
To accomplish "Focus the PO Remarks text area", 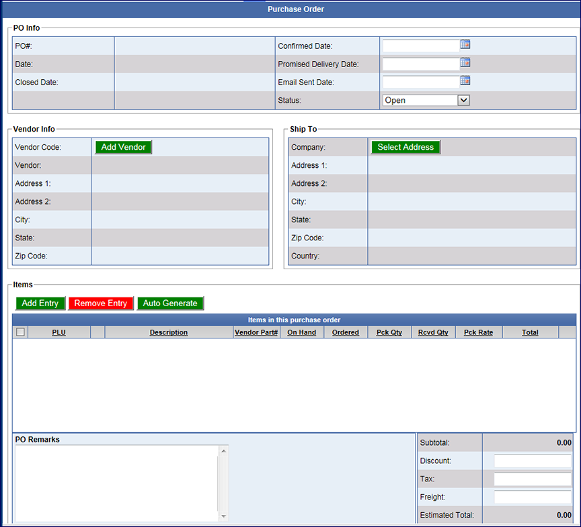I will coord(116,483).
